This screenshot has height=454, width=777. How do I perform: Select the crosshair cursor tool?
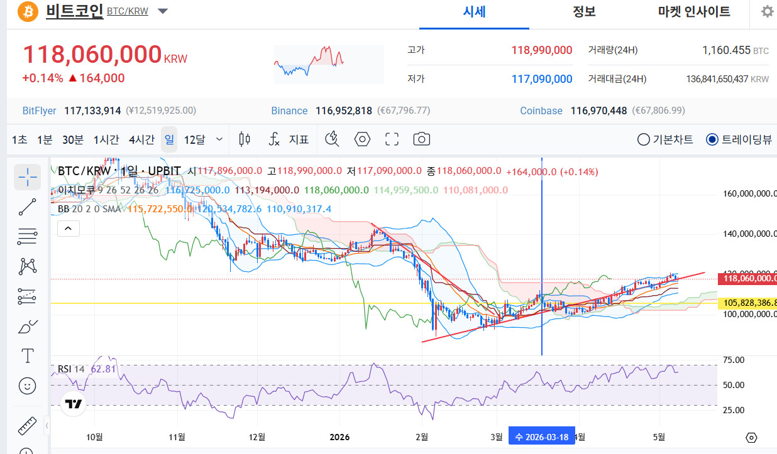point(28,177)
